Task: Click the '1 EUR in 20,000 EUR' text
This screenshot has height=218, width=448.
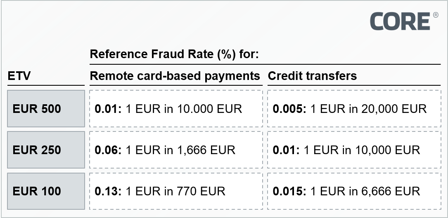Action: 368,109
